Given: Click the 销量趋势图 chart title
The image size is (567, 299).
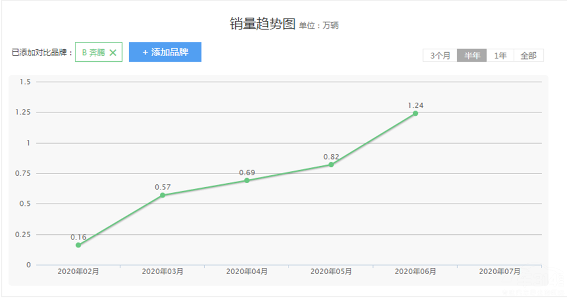Looking at the screenshot, I should coord(263,24).
